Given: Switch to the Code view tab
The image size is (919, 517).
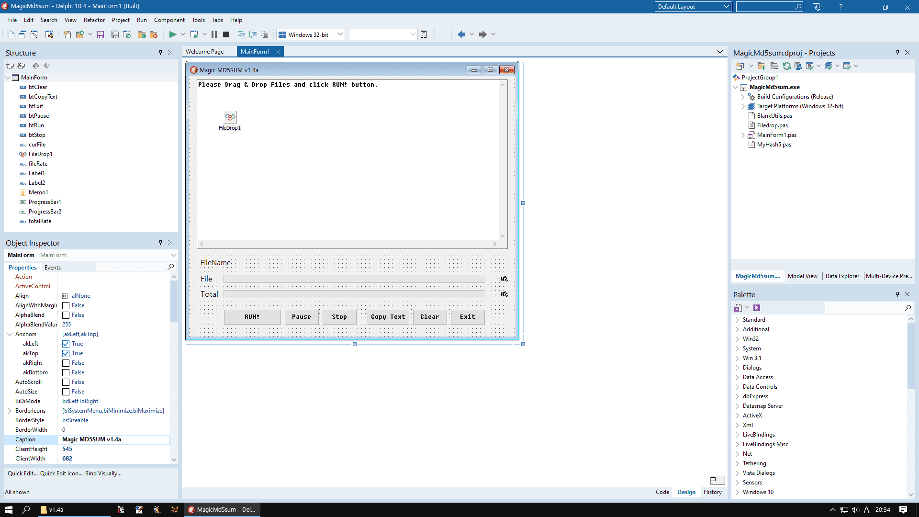Looking at the screenshot, I should pyautogui.click(x=662, y=492).
